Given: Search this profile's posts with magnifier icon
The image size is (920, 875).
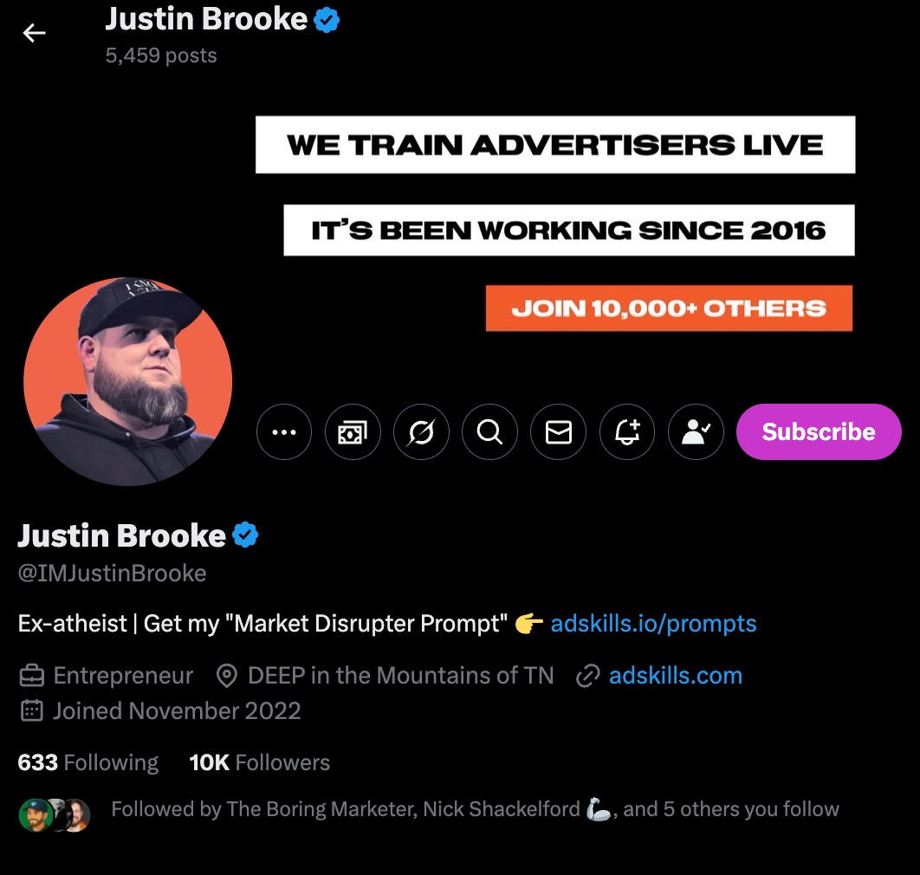Looking at the screenshot, I should pos(490,432).
